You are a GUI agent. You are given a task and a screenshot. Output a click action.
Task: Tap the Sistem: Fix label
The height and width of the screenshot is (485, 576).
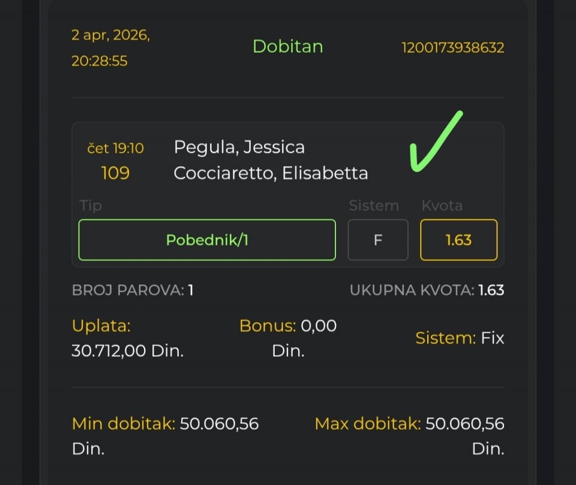pyautogui.click(x=460, y=338)
